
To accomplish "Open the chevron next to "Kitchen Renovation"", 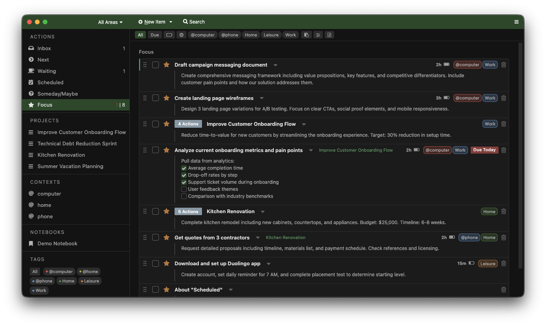I will (x=262, y=211).
